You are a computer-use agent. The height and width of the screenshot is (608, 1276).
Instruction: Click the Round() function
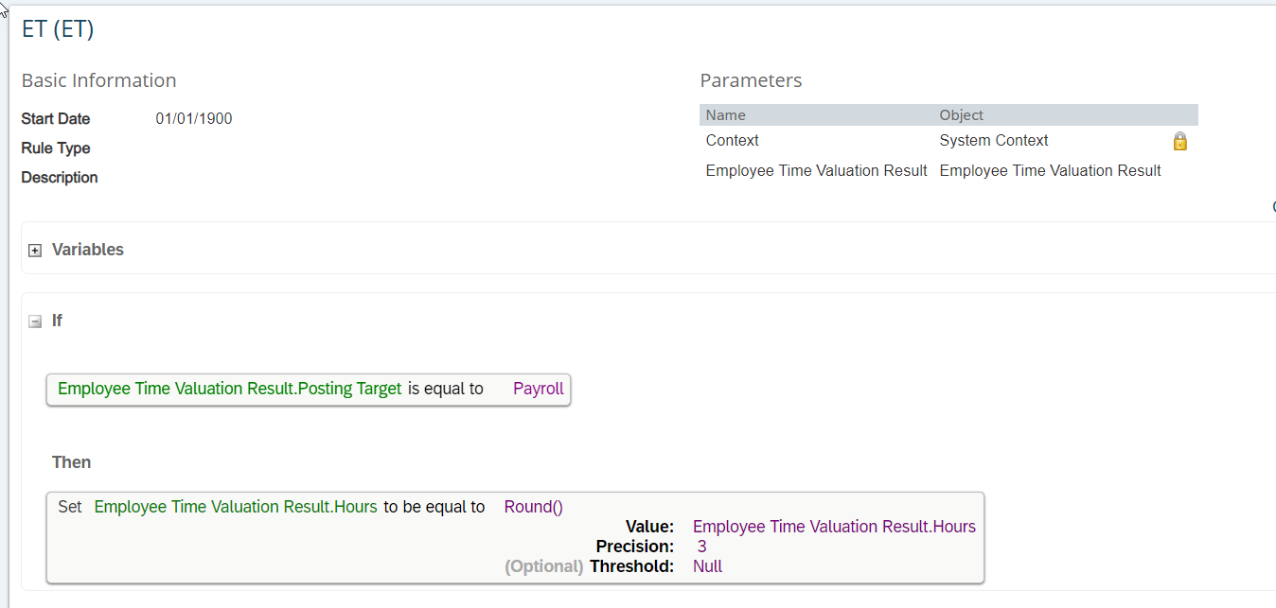click(x=534, y=507)
